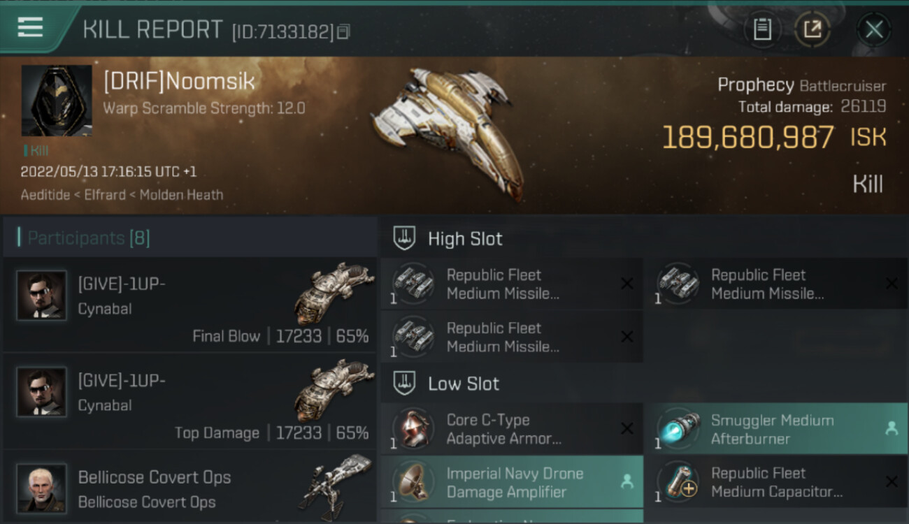Click the share export icon
This screenshot has width=909, height=524.
[812, 29]
